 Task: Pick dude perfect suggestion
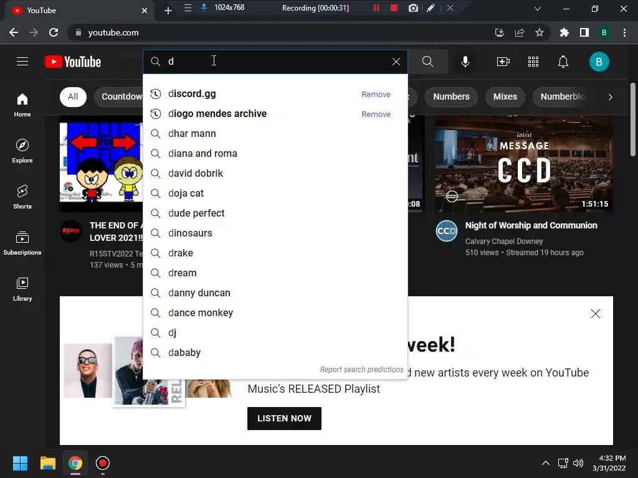[x=275, y=213]
